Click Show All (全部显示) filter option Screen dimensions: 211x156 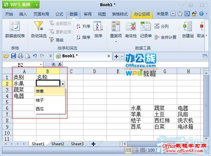point(60,23)
